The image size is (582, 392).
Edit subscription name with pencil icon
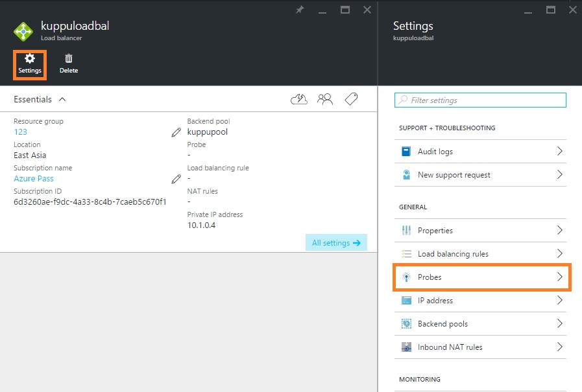tap(176, 179)
